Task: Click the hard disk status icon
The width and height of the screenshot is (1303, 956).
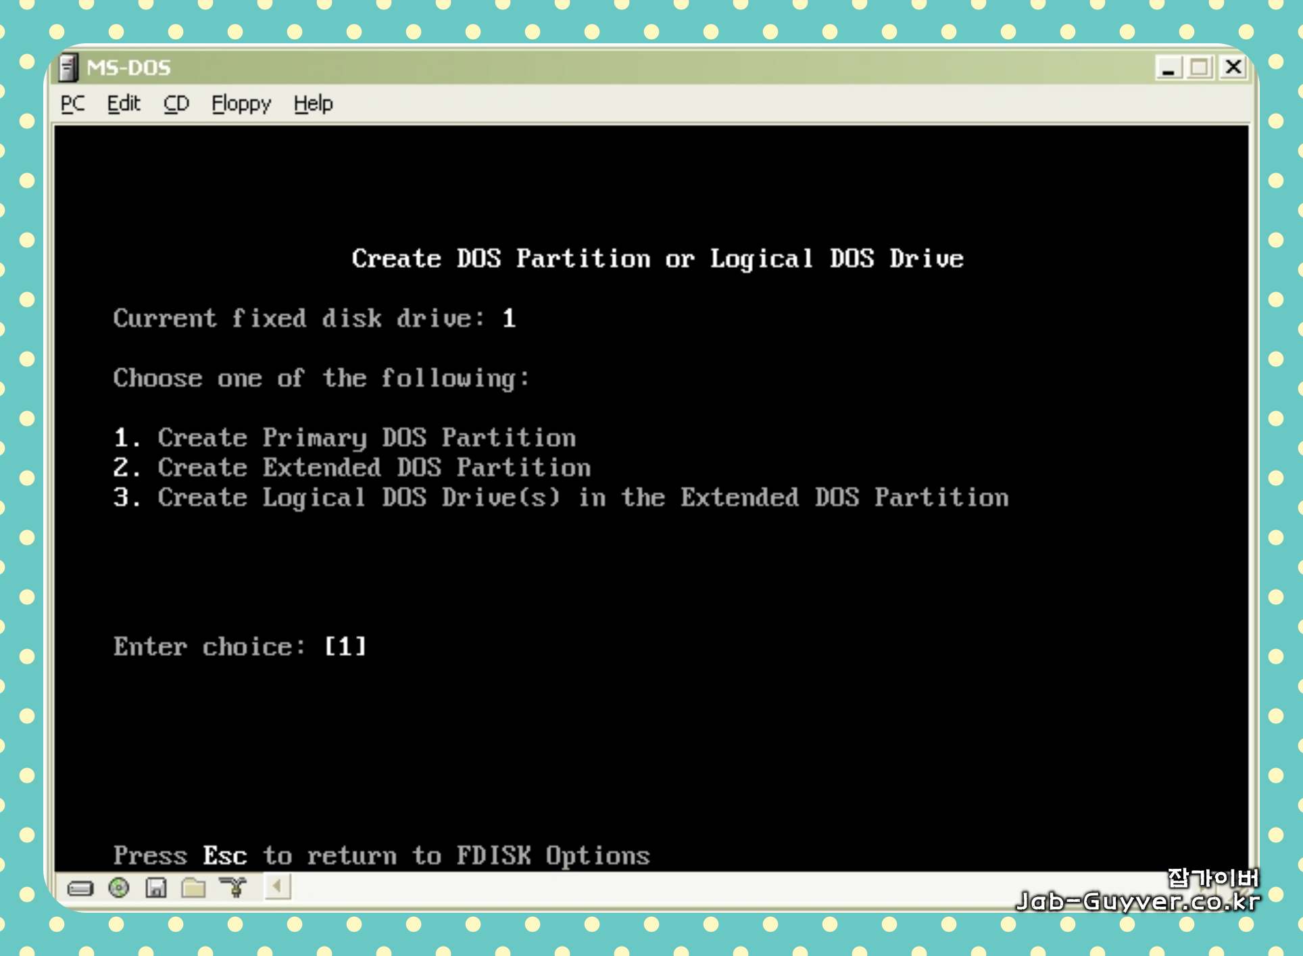Action: pyautogui.click(x=80, y=888)
